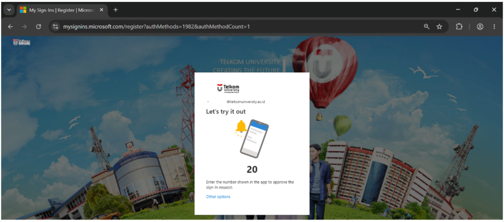The image size is (504, 222).
Task: Click the Other options link
Action: click(218, 196)
